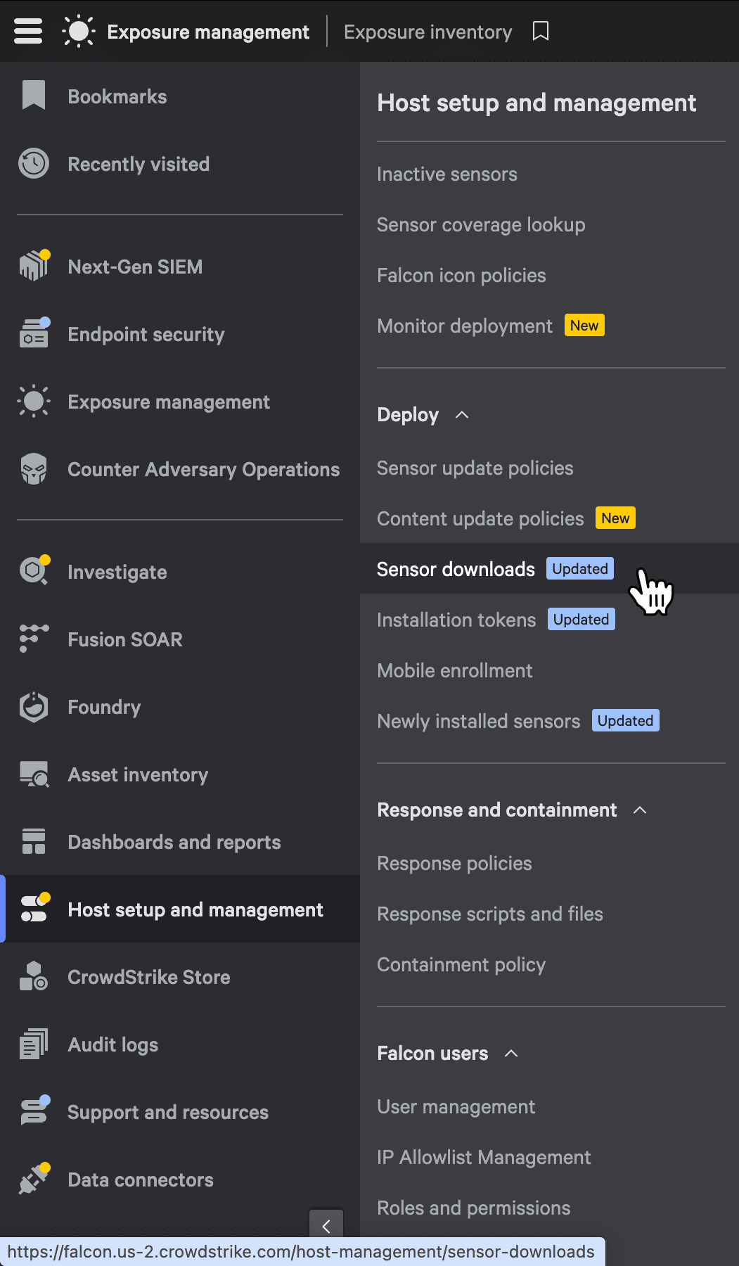
Task: Open Endpoint security from the sidebar icon
Action: 33,333
